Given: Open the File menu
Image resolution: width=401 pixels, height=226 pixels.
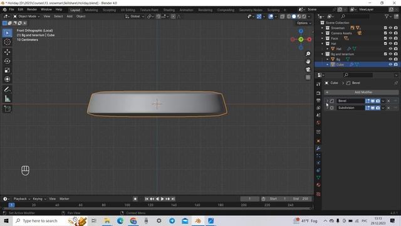Looking at the screenshot, I should tap(11, 9).
